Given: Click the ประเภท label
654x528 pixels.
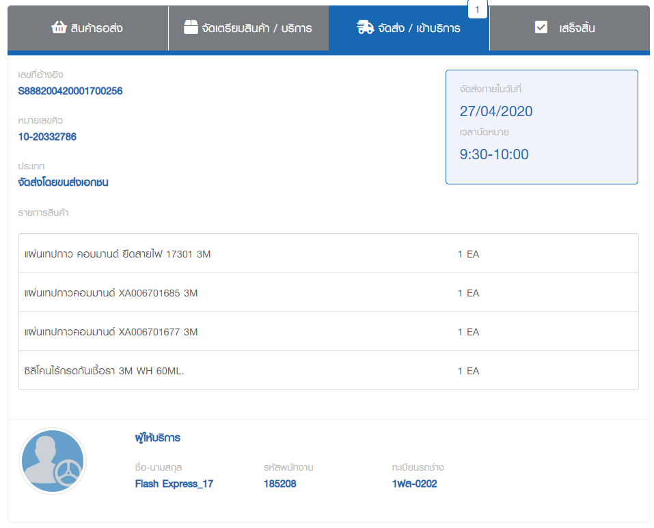Looking at the screenshot, I should (x=31, y=166).
